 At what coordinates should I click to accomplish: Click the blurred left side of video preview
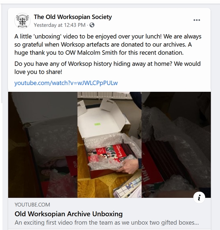(x=43, y=145)
